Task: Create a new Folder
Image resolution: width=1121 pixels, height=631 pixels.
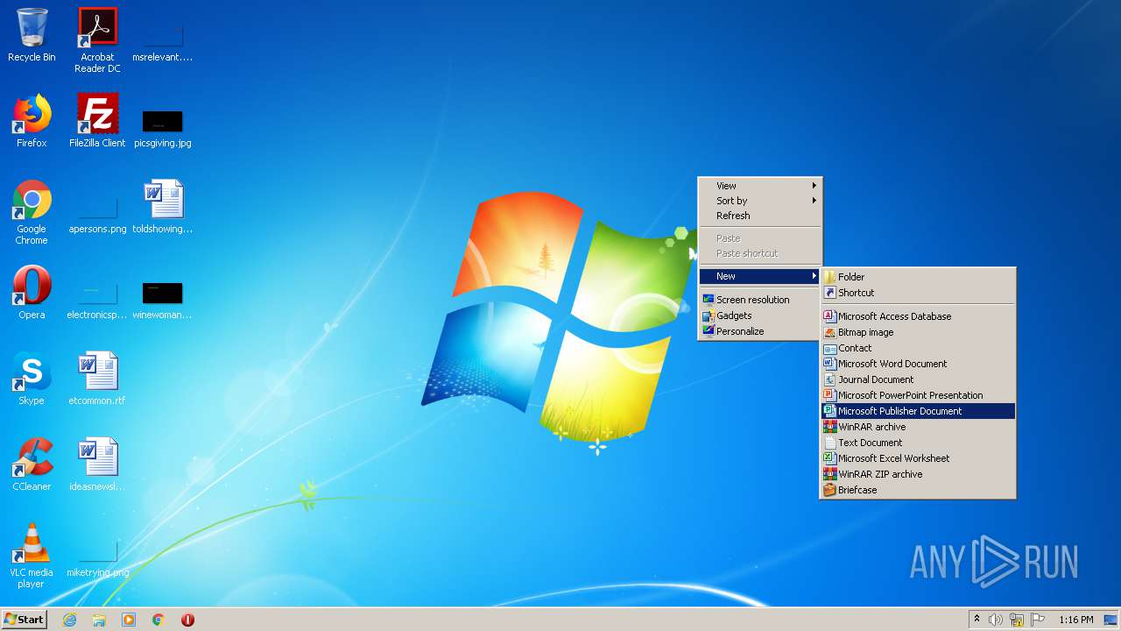Action: 918,277
